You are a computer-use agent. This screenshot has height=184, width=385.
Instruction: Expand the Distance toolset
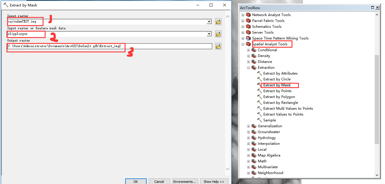(248, 62)
